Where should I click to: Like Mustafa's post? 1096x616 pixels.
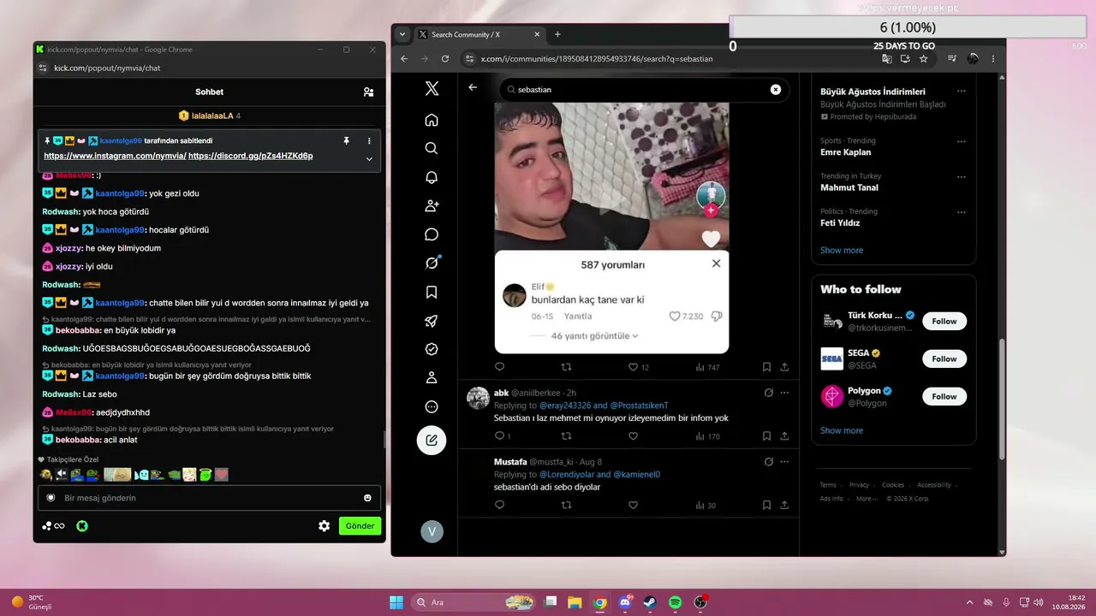coord(633,506)
